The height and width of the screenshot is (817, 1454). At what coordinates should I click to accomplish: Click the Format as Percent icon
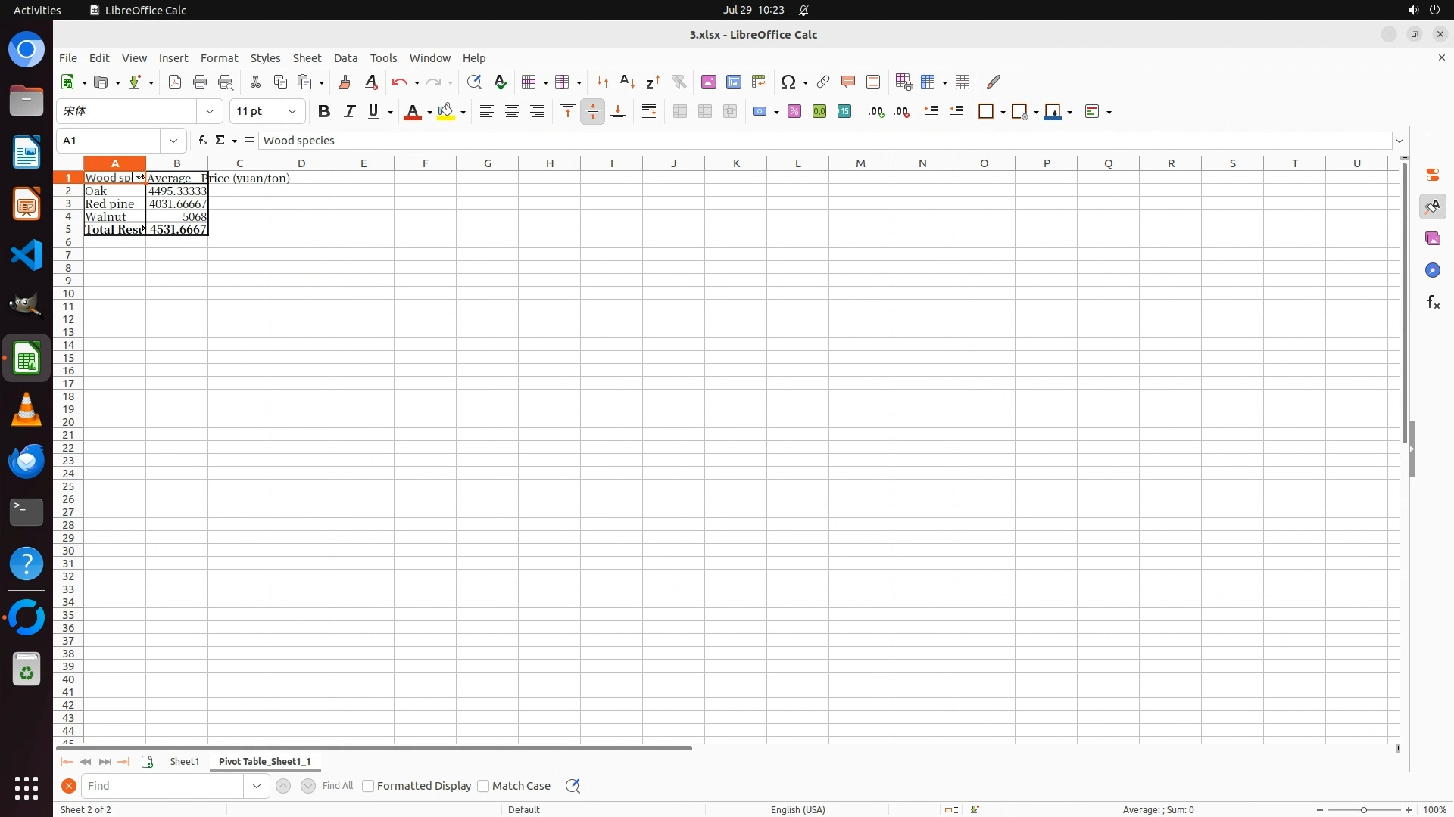pos(794,112)
